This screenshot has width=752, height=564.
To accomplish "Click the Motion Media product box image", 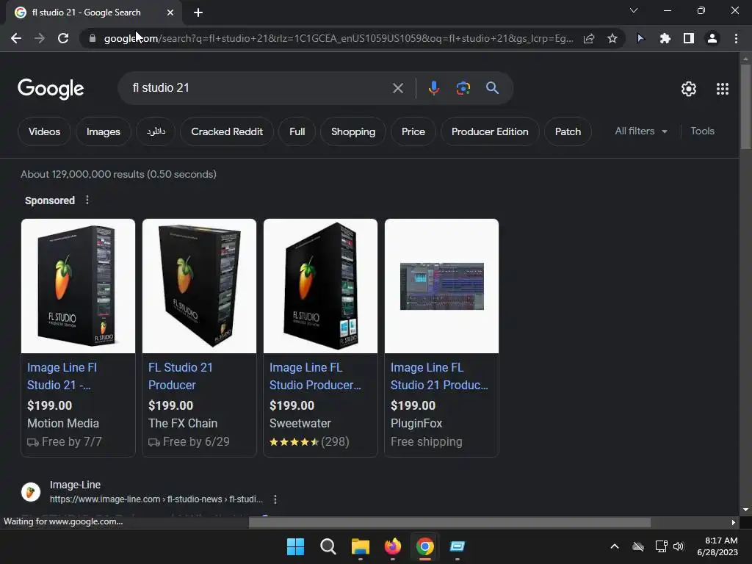I will pyautogui.click(x=78, y=286).
